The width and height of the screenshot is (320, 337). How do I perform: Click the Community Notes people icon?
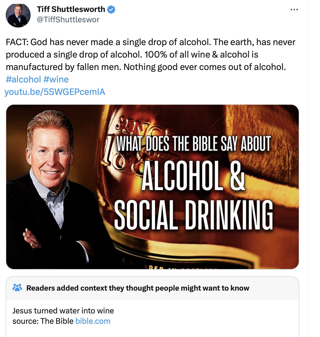point(17,287)
